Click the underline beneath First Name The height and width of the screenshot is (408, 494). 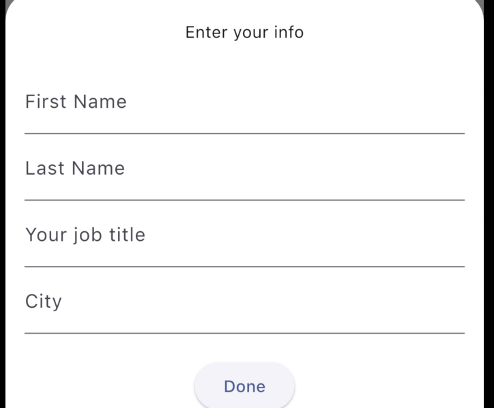coord(244,133)
